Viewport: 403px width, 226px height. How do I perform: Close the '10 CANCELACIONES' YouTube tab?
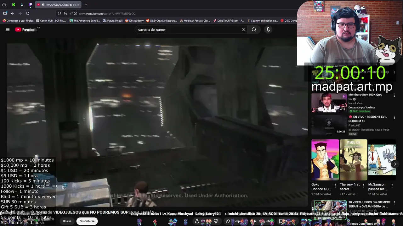pos(78,5)
